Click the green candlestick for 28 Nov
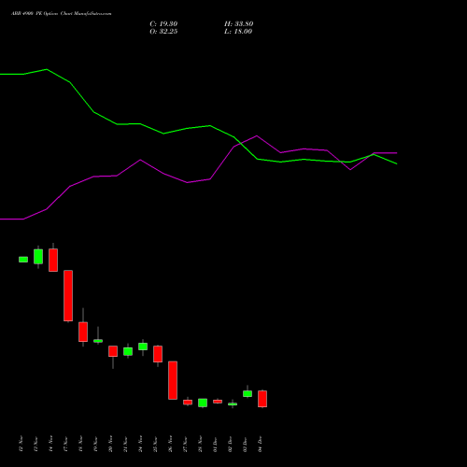The height and width of the screenshot is (467, 467). pyautogui.click(x=203, y=403)
